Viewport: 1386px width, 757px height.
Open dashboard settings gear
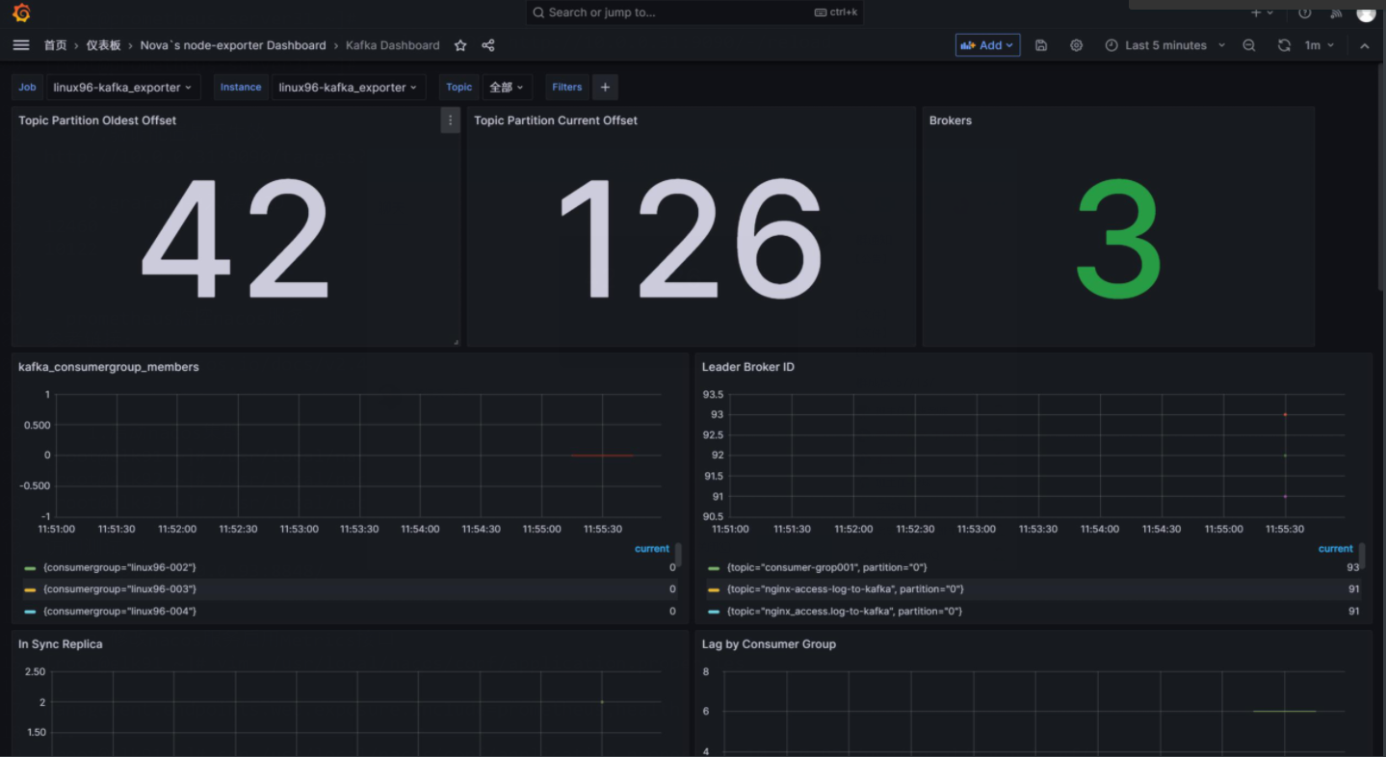[x=1077, y=45]
